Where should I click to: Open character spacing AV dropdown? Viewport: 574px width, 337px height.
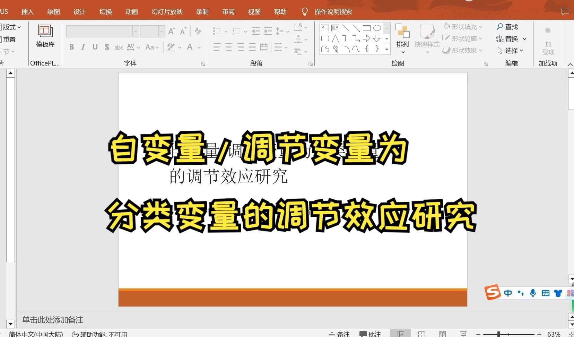tap(133, 47)
